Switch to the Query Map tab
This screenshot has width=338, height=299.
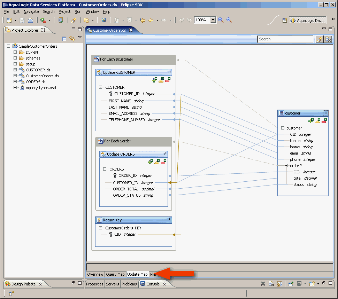click(115, 274)
